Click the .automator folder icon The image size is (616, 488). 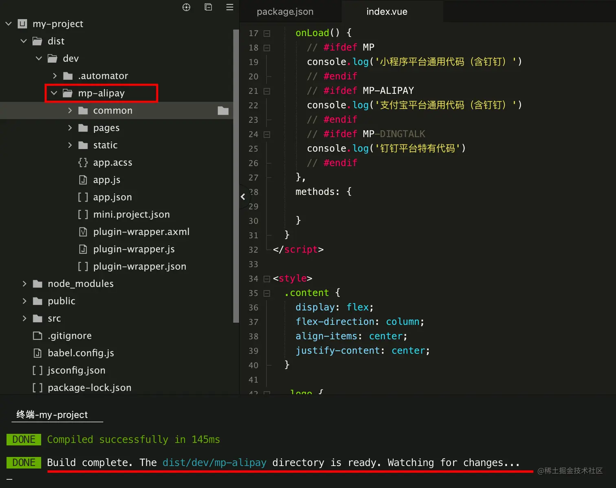tap(68, 76)
